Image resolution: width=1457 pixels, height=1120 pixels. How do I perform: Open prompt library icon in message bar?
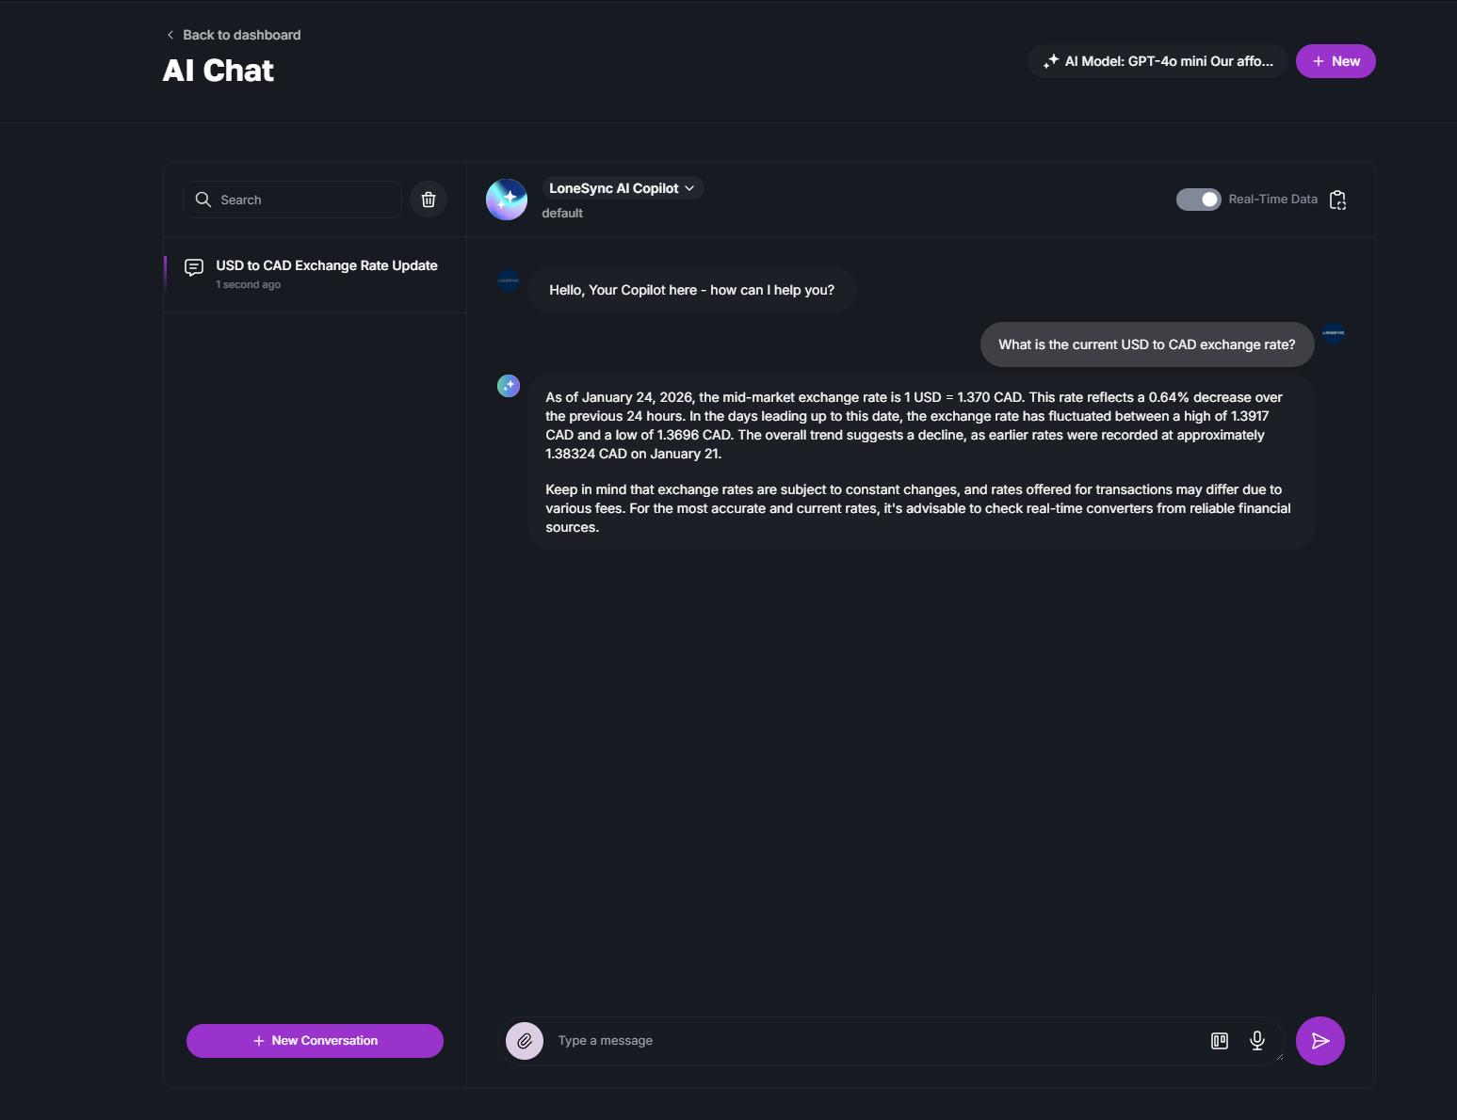pos(1220,1041)
